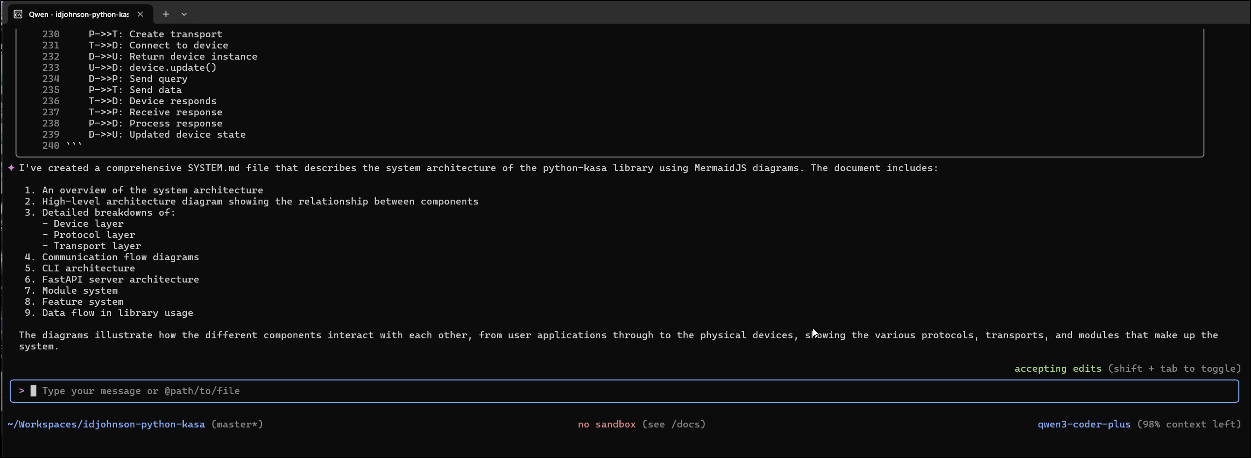This screenshot has width=1251, height=458.
Task: Click item 8 Feature system
Action: tap(74, 302)
